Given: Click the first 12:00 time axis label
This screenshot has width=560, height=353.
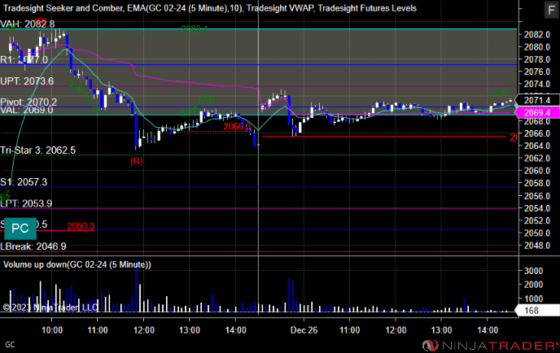Looking at the screenshot, I should point(144,330).
